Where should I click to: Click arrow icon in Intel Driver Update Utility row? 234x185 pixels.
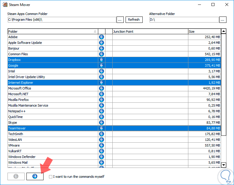(102, 77)
